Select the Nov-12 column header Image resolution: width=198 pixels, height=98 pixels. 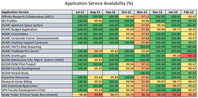[x=142, y=12]
